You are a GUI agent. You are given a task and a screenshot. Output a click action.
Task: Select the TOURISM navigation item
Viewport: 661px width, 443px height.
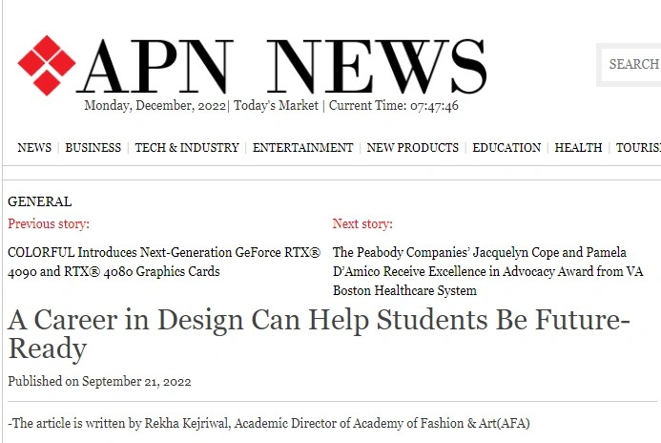(x=637, y=148)
